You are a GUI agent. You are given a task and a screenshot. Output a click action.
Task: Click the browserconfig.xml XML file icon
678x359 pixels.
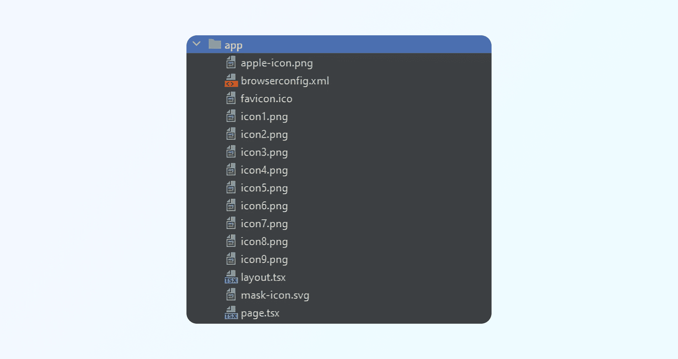click(231, 80)
